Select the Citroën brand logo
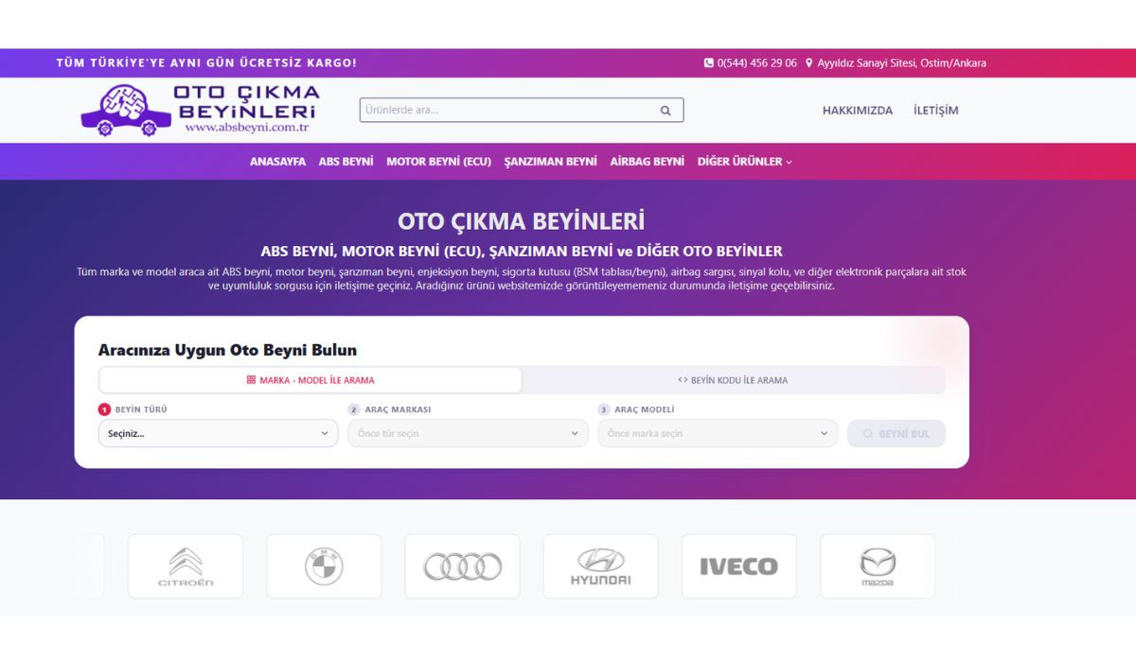The image size is (1136, 662). click(x=186, y=566)
